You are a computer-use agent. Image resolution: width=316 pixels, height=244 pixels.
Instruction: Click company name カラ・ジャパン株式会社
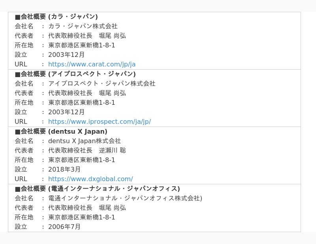coord(83,26)
